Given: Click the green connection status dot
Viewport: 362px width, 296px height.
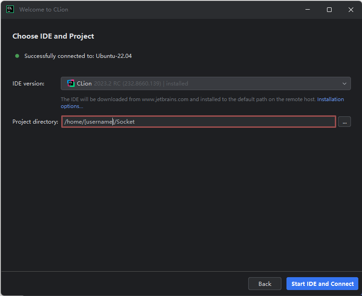Looking at the screenshot, I should click(x=17, y=56).
